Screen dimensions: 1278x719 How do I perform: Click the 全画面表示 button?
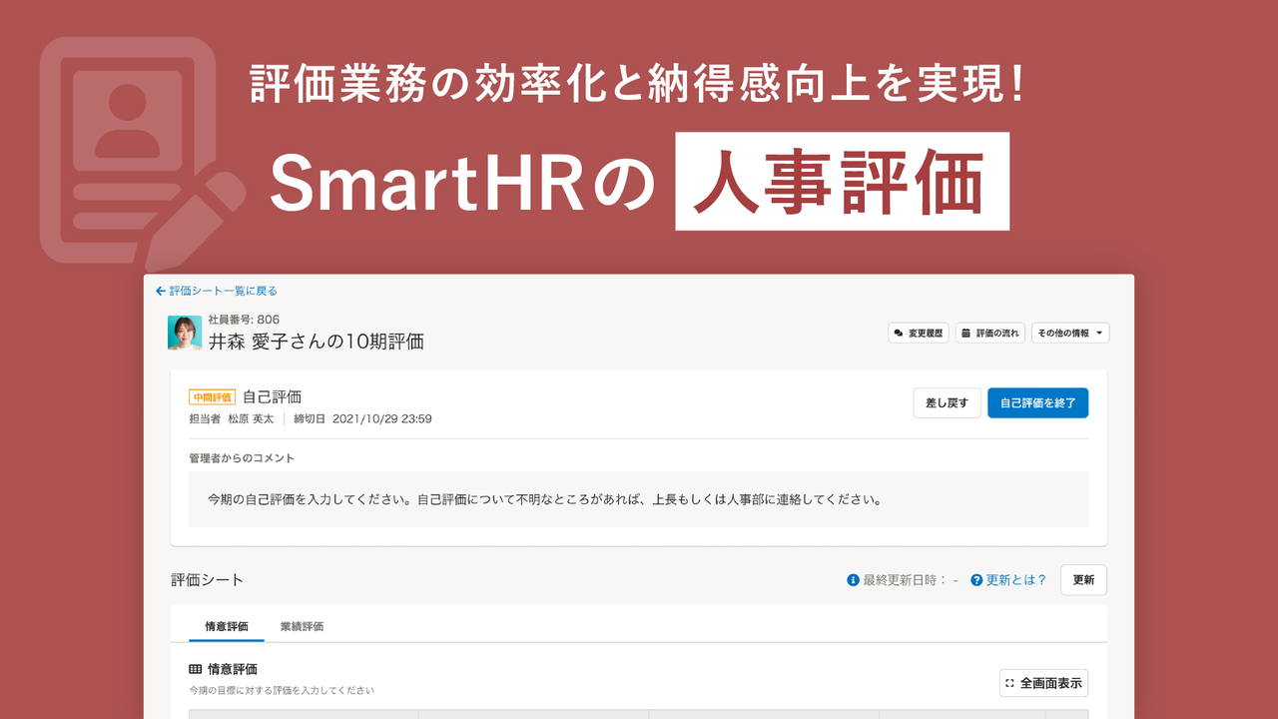1043,683
